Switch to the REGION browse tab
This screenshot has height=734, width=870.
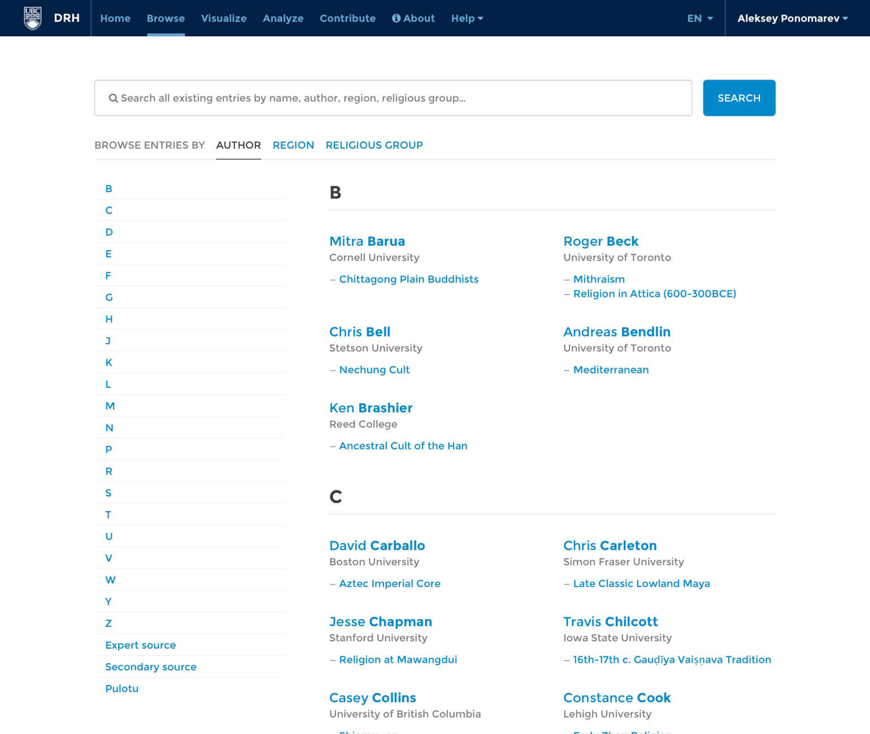click(293, 145)
